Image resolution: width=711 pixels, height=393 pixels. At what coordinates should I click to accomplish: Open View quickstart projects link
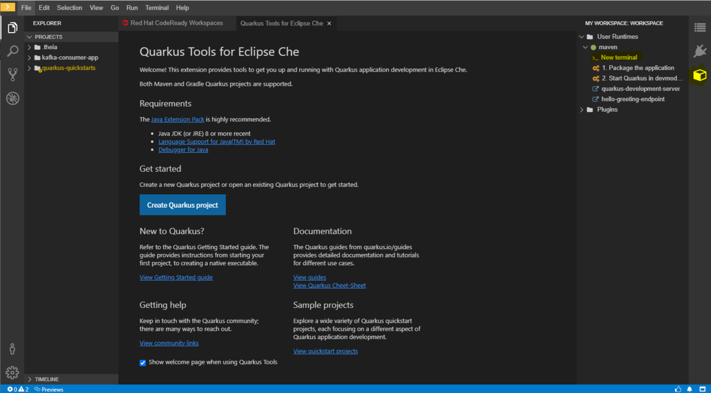click(x=325, y=352)
